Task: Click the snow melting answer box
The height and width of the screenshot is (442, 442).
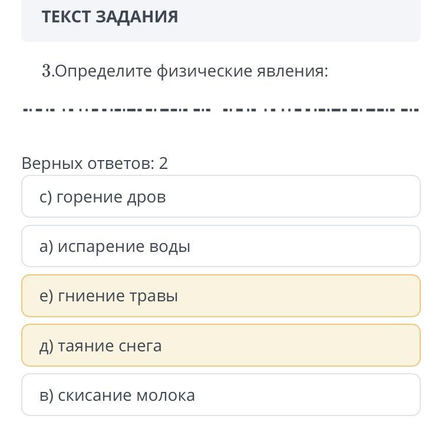Action: pos(220,345)
